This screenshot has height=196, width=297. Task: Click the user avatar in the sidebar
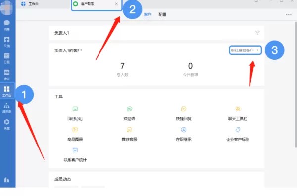6,8
